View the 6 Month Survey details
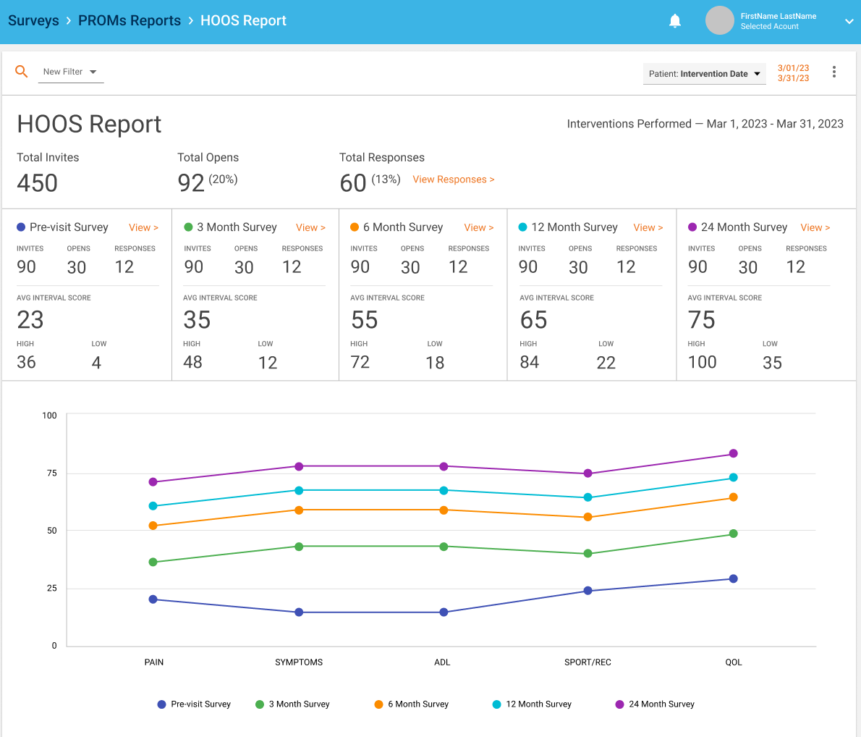The height and width of the screenshot is (737, 861). [x=479, y=227]
